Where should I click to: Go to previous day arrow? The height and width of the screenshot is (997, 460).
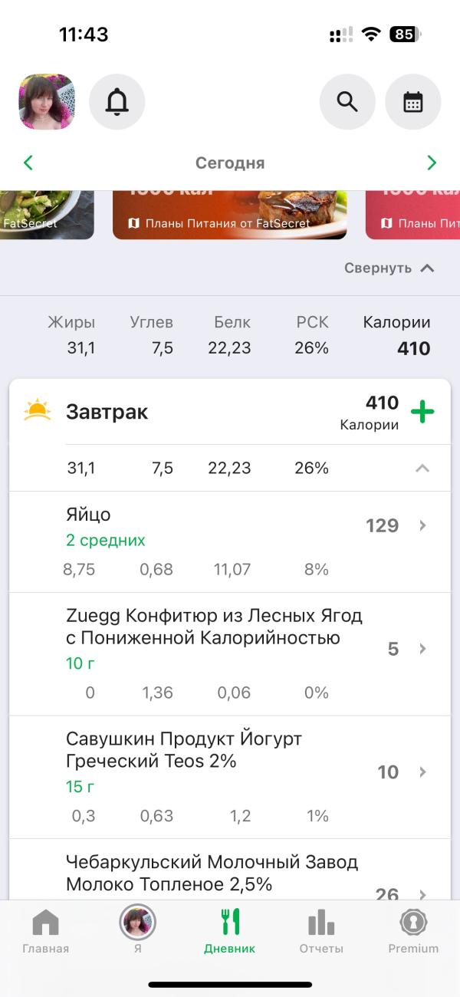click(28, 163)
